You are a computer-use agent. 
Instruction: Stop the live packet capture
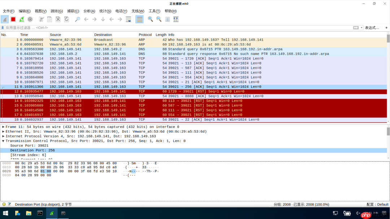click(13, 19)
